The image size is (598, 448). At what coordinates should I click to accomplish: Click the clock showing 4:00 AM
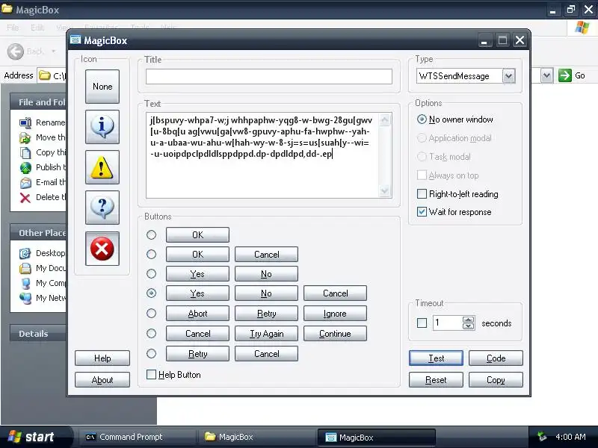point(570,437)
